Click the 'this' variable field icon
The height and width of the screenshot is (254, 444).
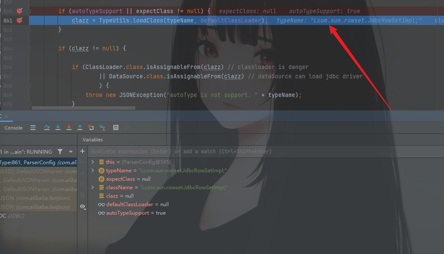101,162
